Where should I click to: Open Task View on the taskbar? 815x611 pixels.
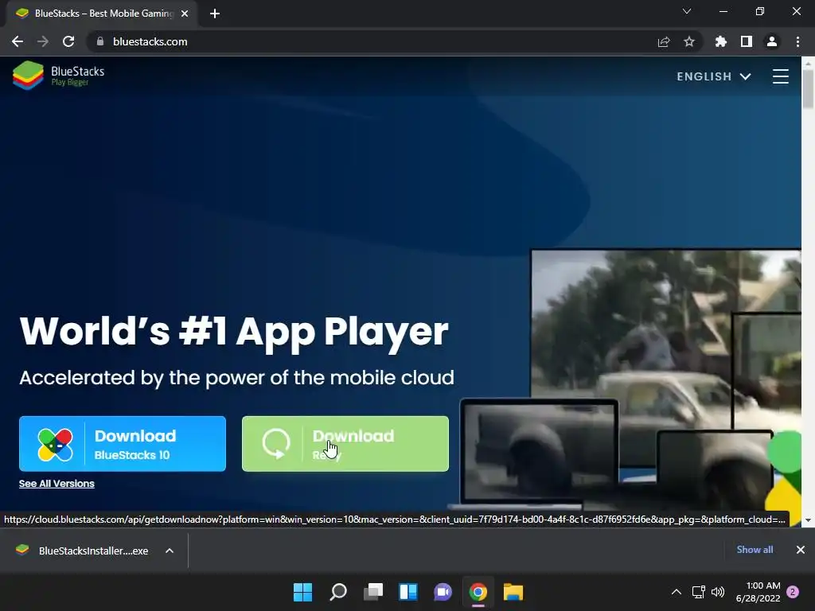(x=373, y=592)
